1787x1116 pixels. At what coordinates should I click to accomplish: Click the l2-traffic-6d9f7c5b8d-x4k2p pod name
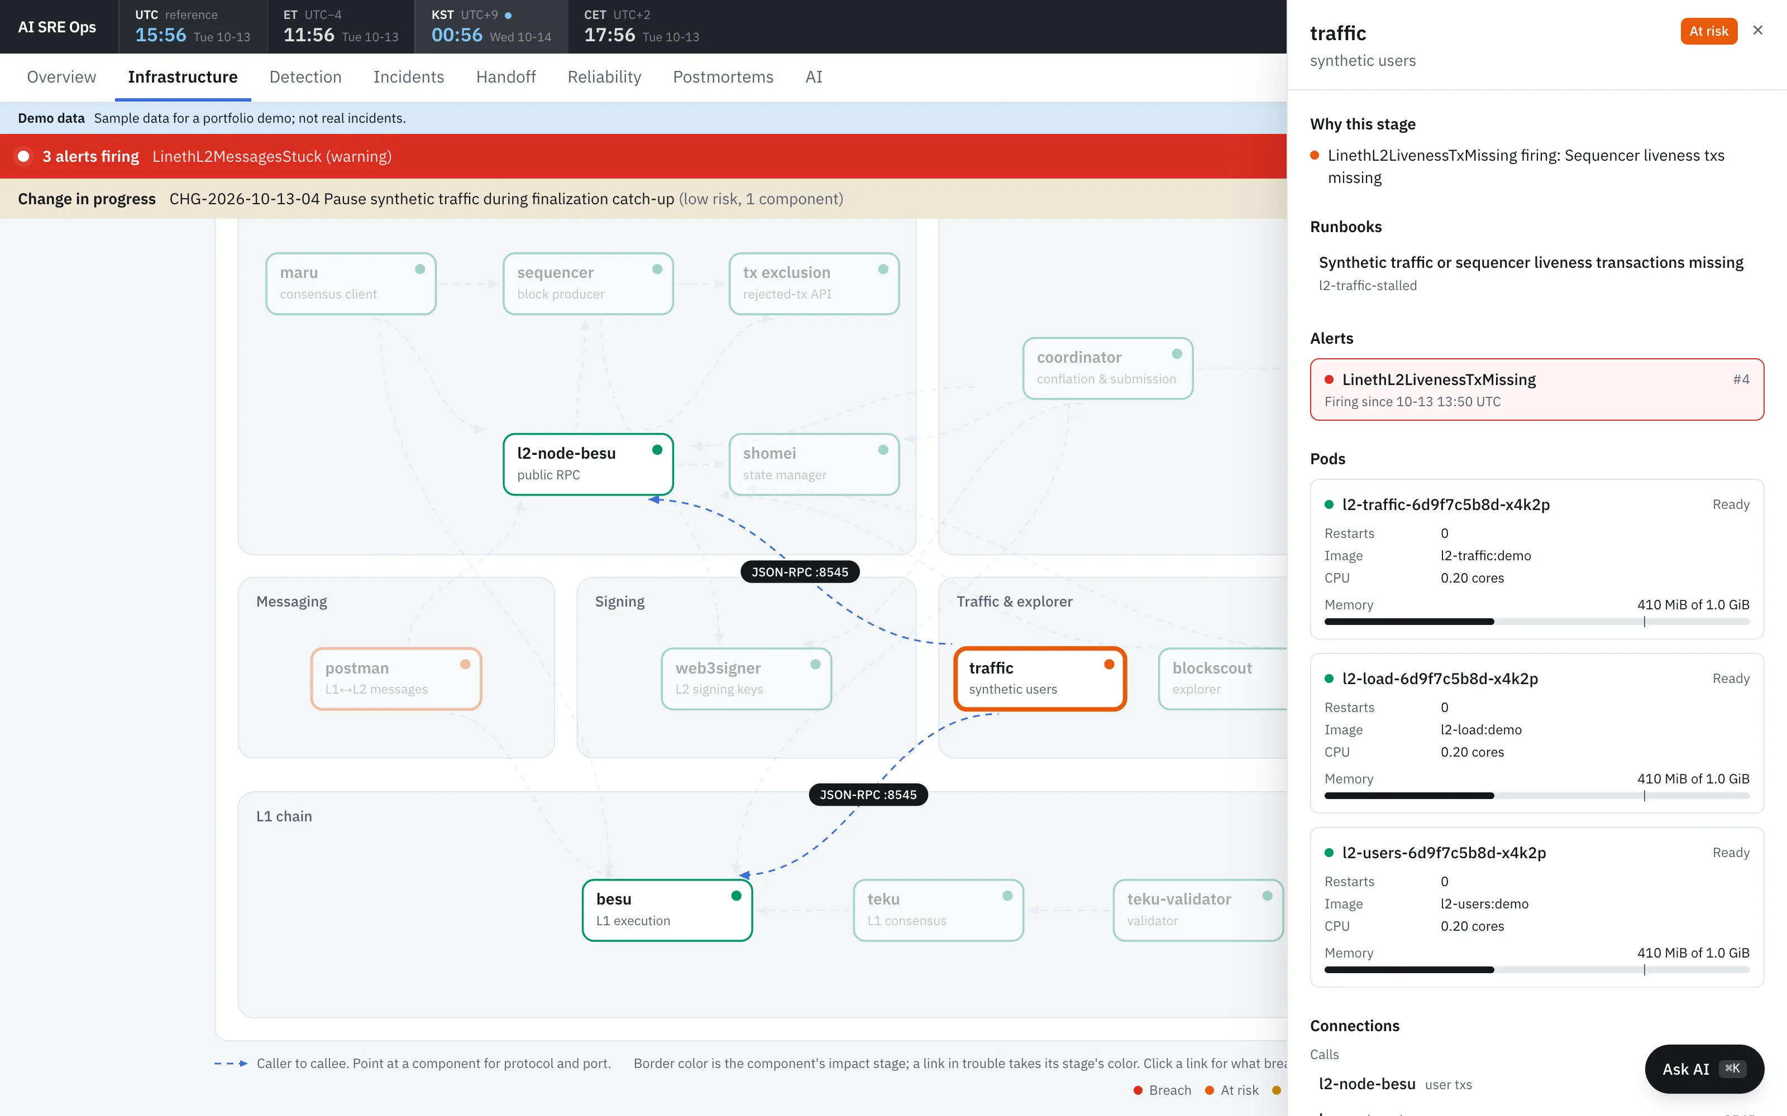(x=1445, y=505)
